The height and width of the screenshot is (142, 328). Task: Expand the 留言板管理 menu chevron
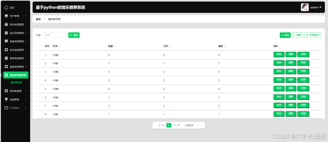pyautogui.click(x=26, y=91)
